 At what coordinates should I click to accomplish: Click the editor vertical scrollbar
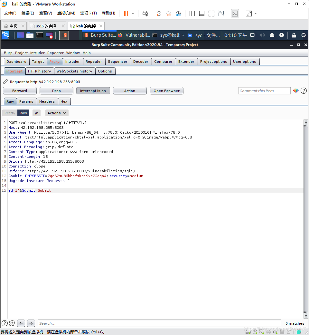tap(306, 219)
